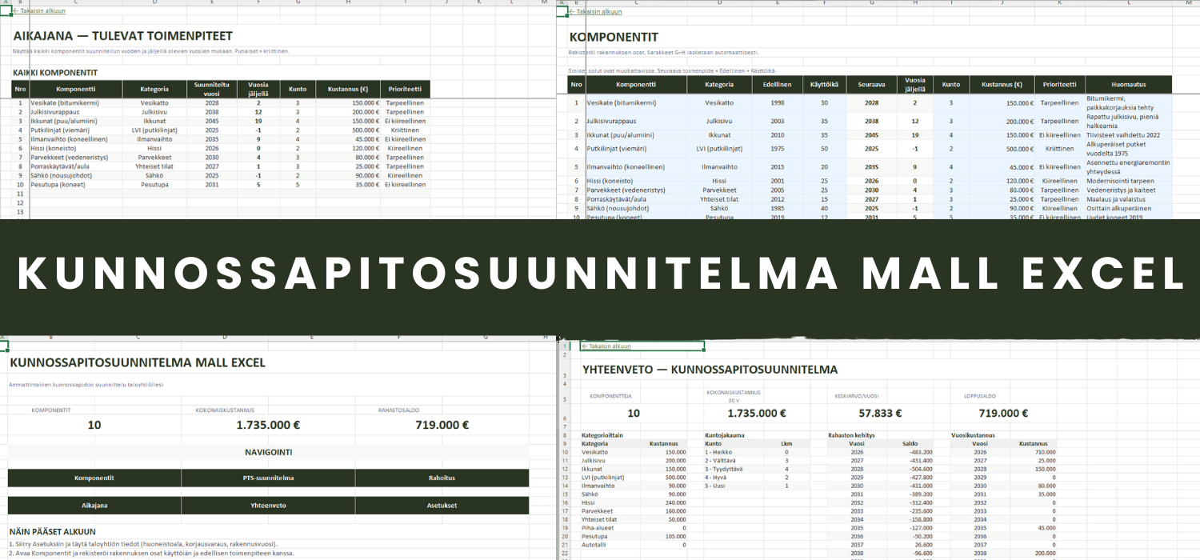
Task: Select the '1 - Heikko' condition row
Action: click(720, 452)
